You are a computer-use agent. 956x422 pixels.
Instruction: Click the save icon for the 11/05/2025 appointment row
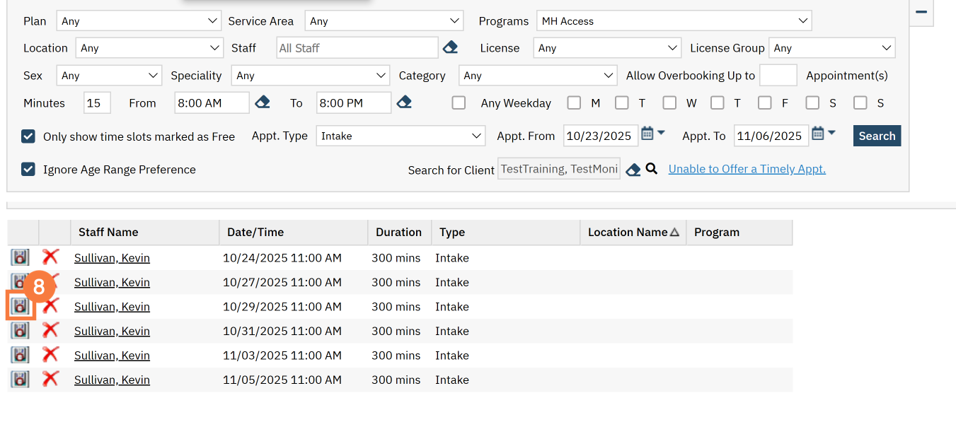point(20,379)
